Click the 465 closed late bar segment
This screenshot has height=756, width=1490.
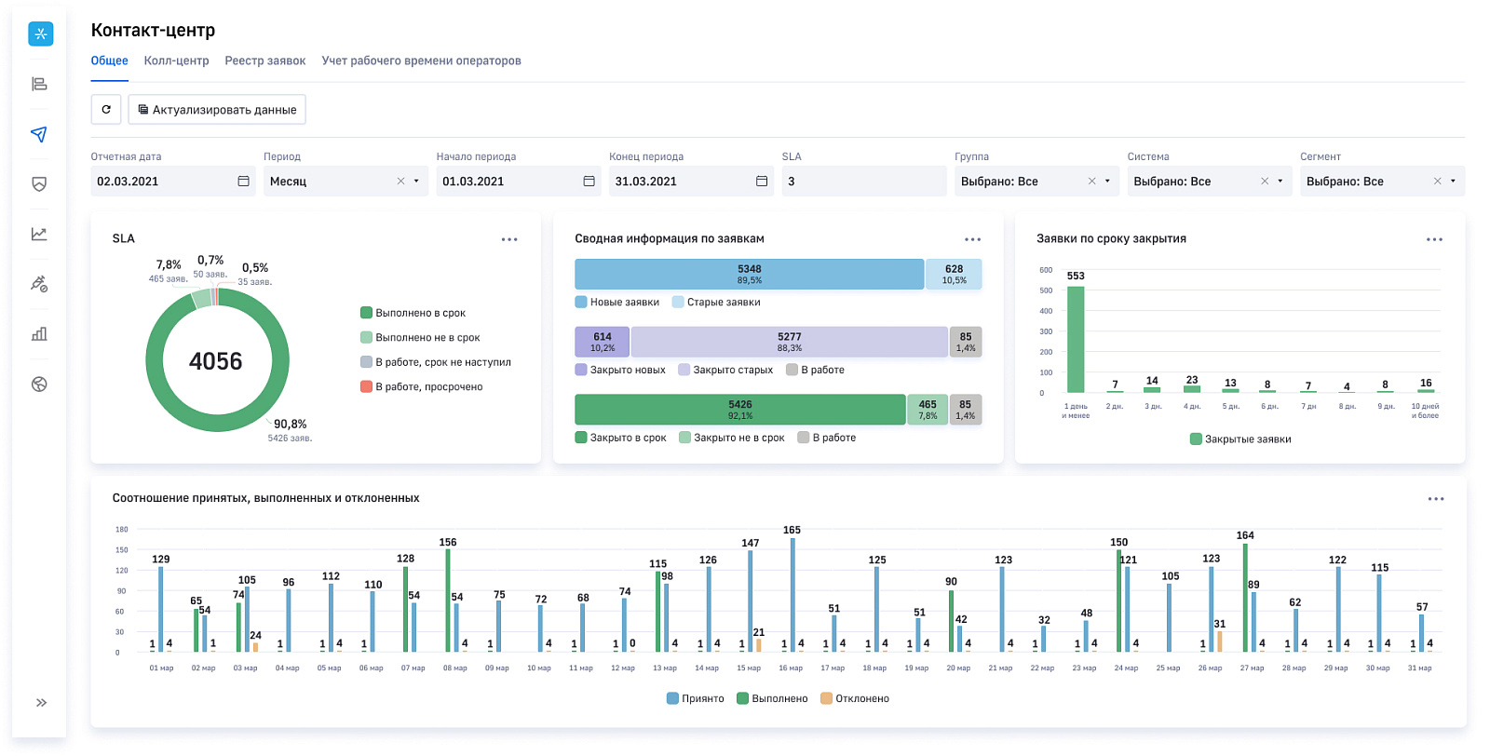tap(928, 410)
